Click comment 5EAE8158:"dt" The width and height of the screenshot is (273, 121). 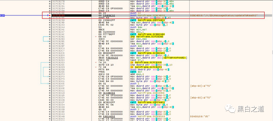200,116
